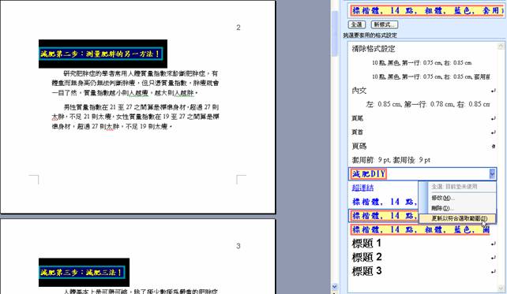Click the style list scrollbar down arrow
This screenshot has height=294, width=507.
tap(501, 288)
